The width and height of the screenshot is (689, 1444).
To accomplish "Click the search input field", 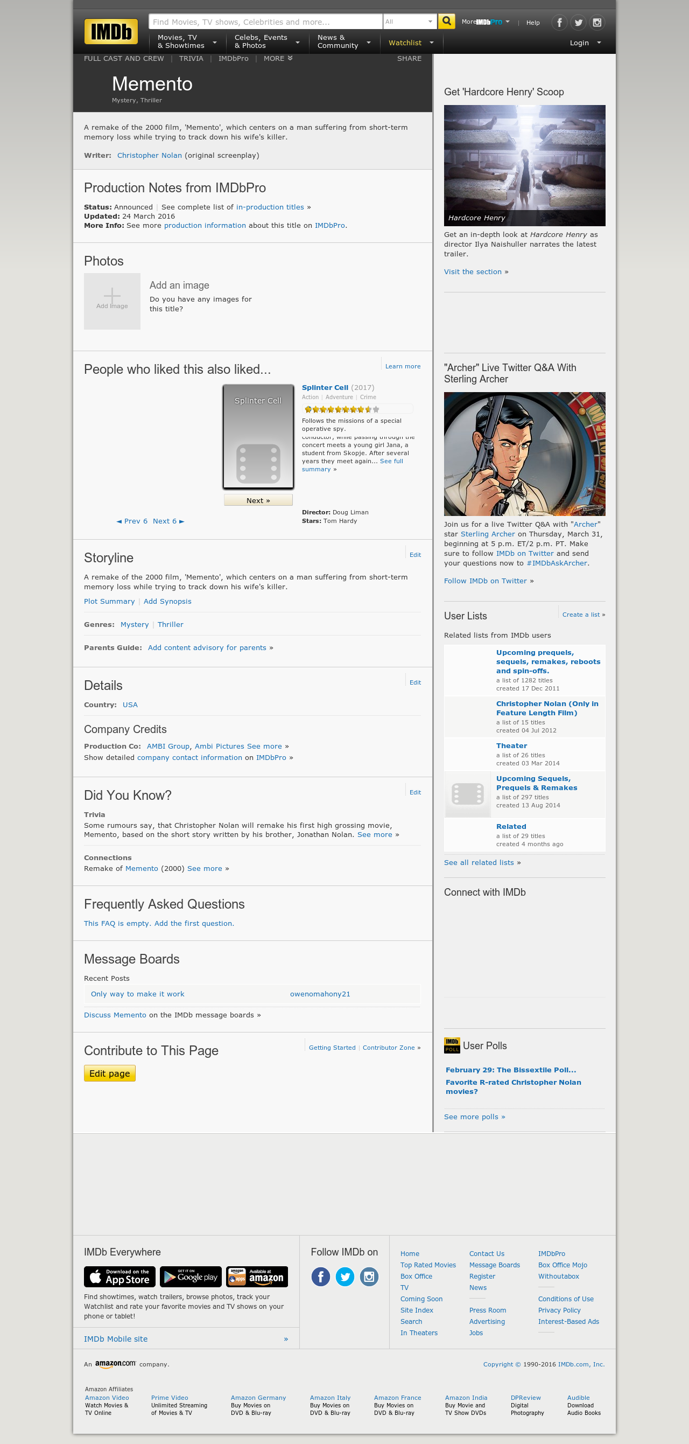I will (x=265, y=22).
